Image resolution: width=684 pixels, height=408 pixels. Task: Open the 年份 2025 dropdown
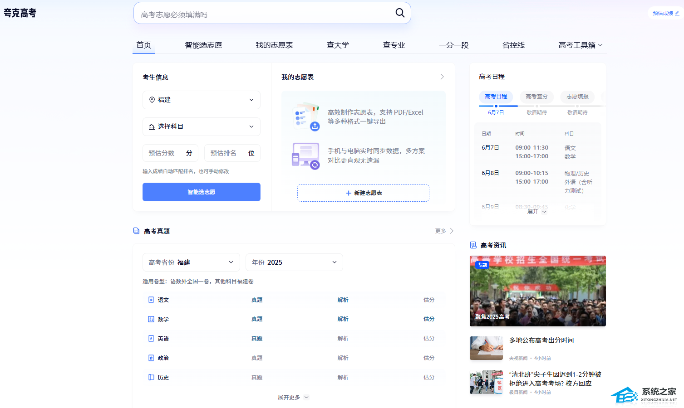294,262
